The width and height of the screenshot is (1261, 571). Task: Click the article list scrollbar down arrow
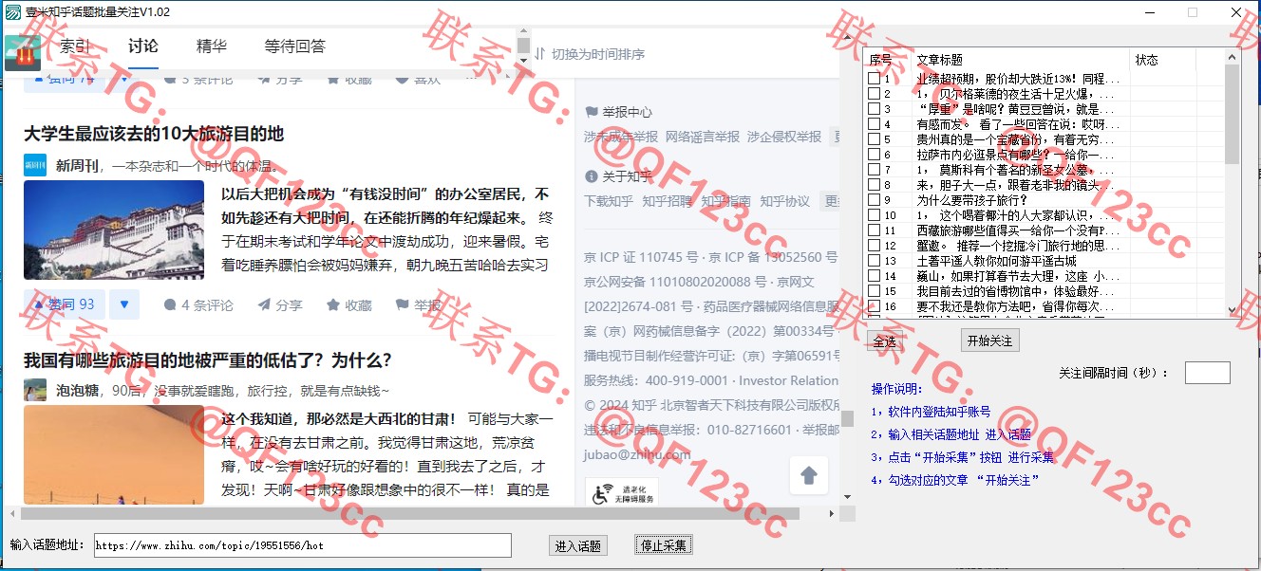point(1233,310)
